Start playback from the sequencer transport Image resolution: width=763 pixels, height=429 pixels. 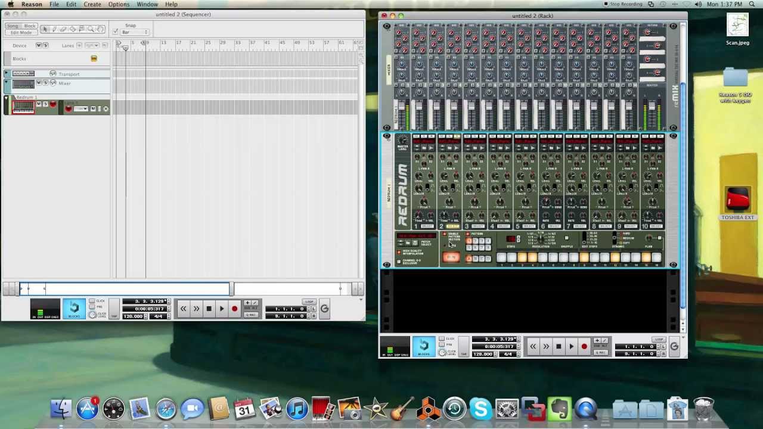(221, 309)
